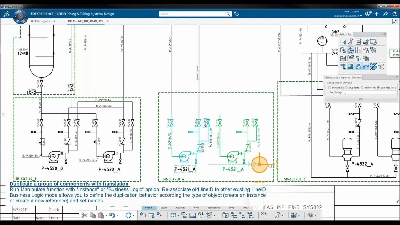Image resolution: width=400 pixels, height=225 pixels.
Task: Add a new tab with the plus button
Action: tap(107, 21)
